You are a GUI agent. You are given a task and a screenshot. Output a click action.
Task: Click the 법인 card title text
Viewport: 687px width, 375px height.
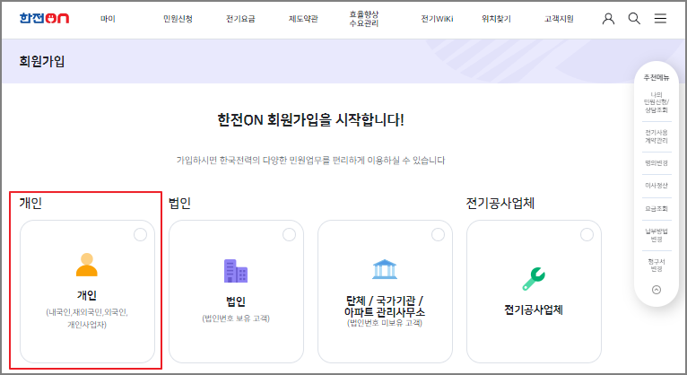[236, 301]
